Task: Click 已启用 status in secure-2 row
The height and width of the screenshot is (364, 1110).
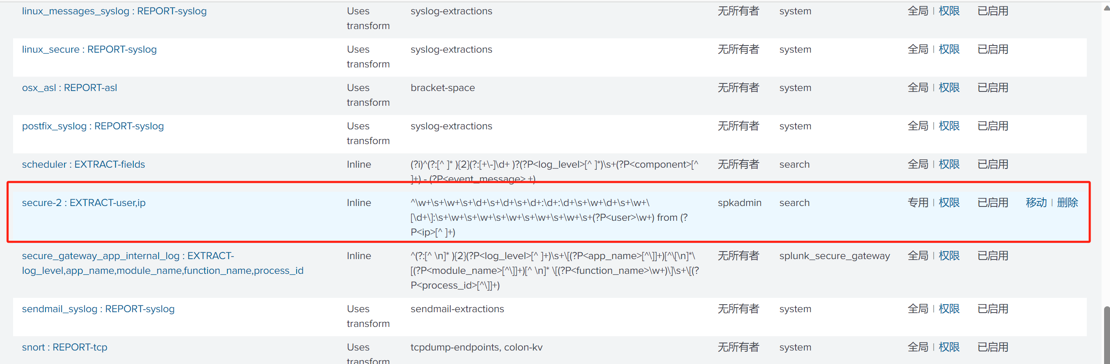Action: [x=993, y=203]
